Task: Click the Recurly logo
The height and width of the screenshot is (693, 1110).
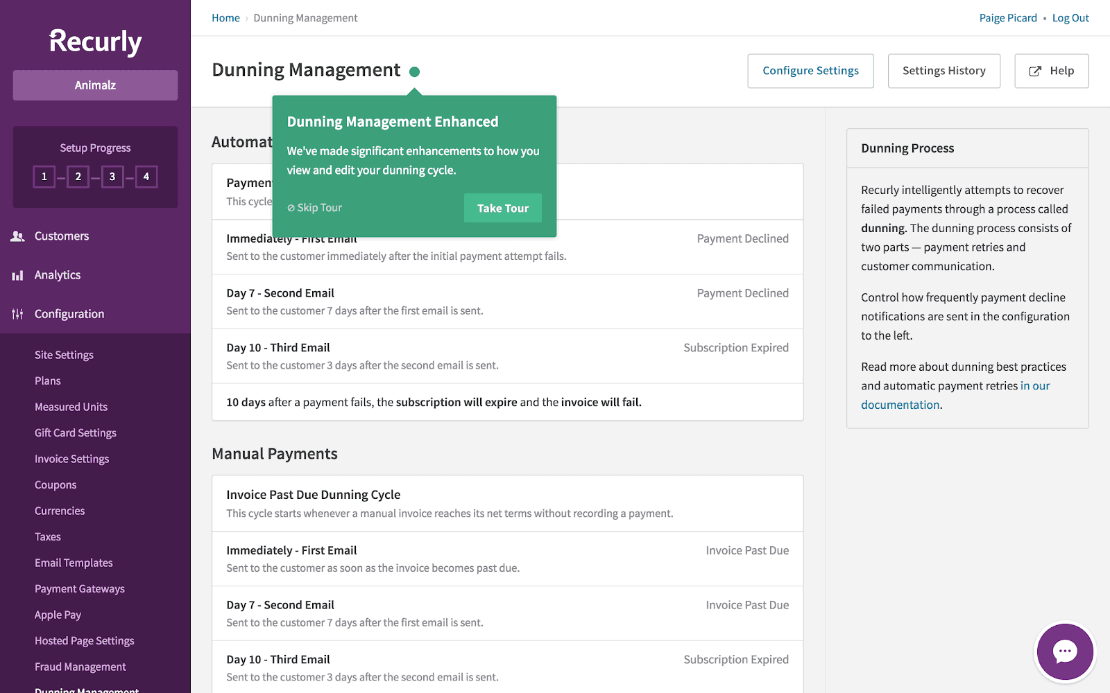Action: [95, 42]
